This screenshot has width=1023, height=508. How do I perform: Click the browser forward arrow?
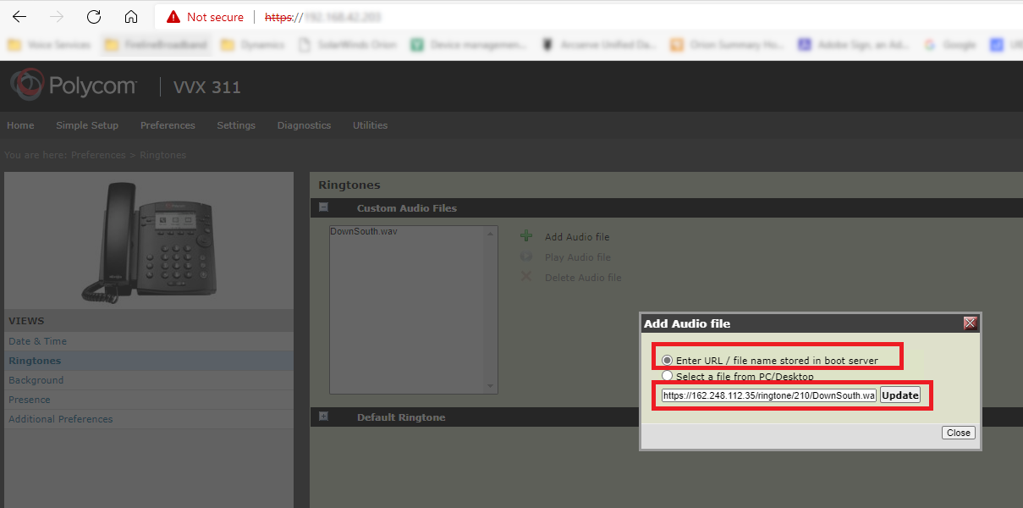tap(57, 17)
